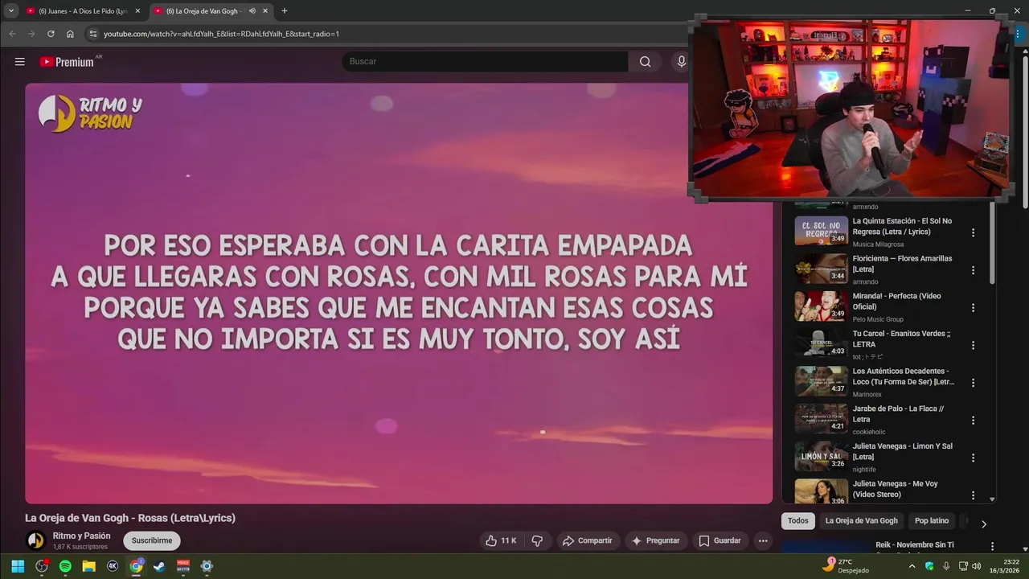Open a new Chrome tab

[x=285, y=11]
